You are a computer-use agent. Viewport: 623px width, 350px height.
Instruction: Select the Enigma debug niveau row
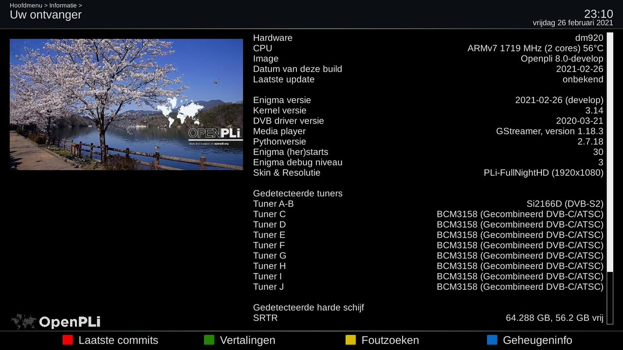tap(428, 162)
